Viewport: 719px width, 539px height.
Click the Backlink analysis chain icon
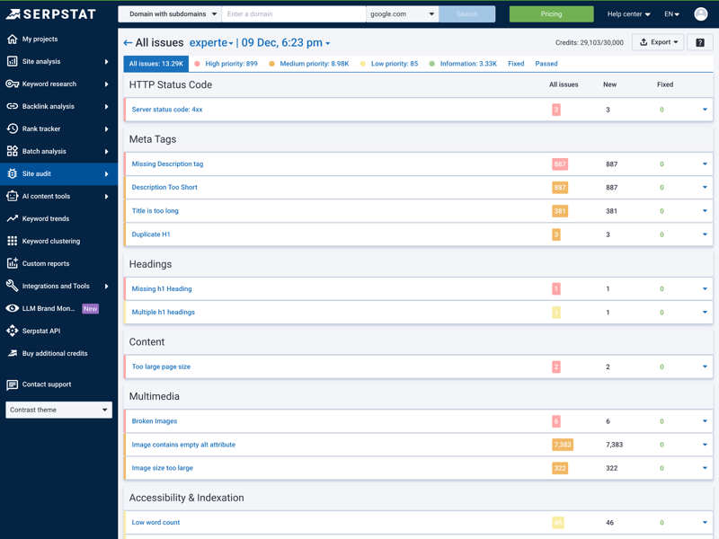(13, 107)
